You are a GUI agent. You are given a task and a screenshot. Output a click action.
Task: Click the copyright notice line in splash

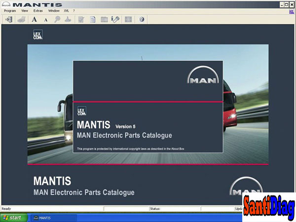[130, 149]
